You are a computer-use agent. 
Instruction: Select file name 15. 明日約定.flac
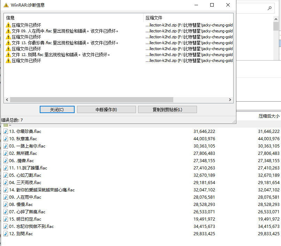(25, 219)
